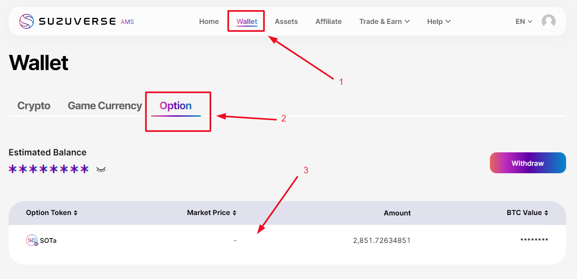
Task: Sort by Market Price column
Action: [x=212, y=213]
